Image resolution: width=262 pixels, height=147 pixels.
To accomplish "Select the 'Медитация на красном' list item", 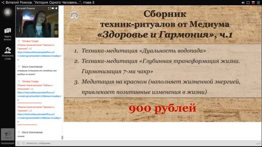I will click(157, 87).
